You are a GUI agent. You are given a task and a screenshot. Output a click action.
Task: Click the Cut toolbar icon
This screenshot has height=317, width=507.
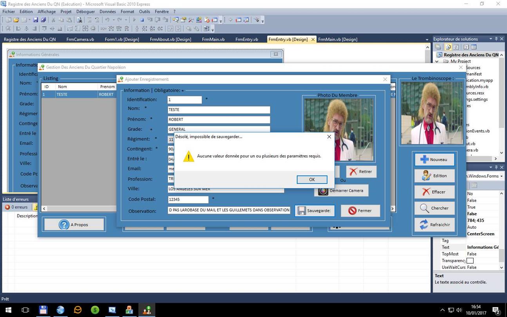(53, 20)
